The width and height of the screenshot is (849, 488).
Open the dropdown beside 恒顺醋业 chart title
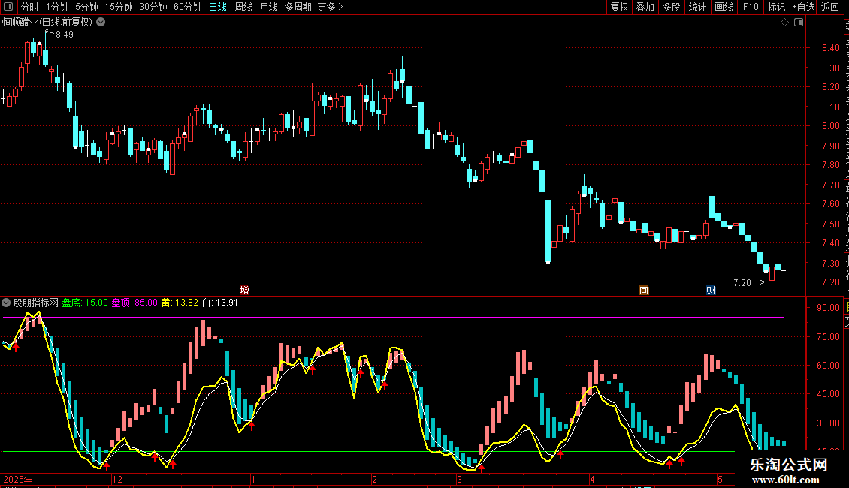click(x=101, y=23)
